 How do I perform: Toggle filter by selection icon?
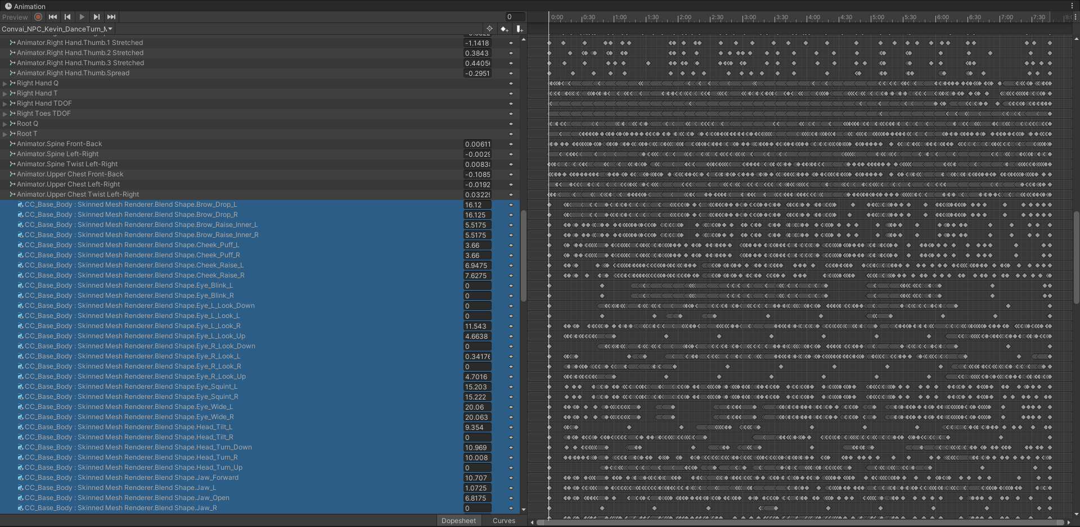coord(489,29)
